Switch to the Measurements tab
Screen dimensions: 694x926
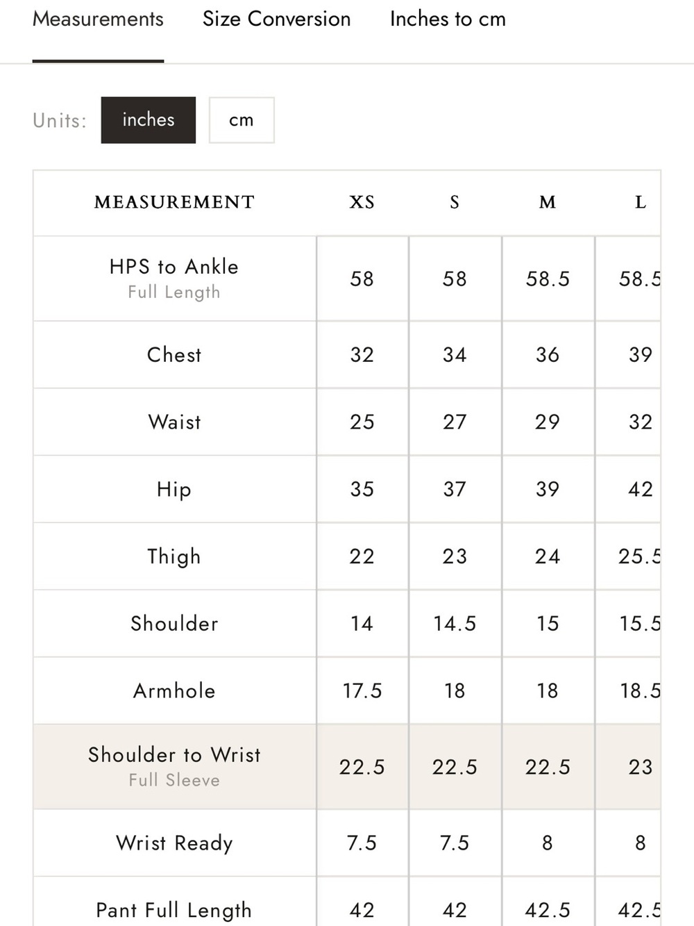pyautogui.click(x=98, y=19)
